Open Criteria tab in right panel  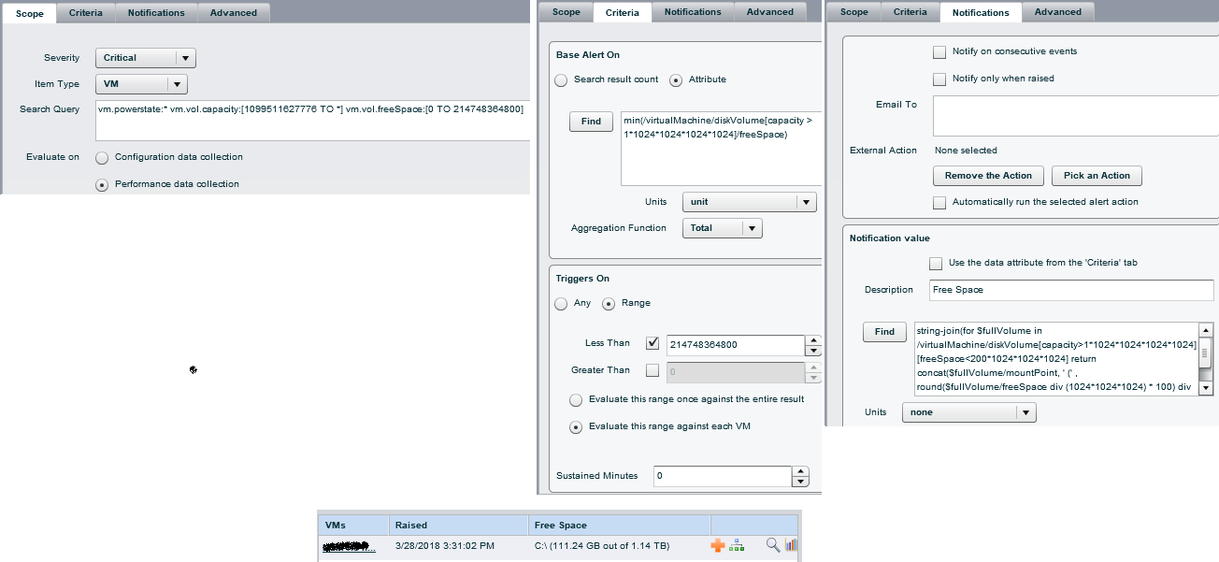point(911,12)
